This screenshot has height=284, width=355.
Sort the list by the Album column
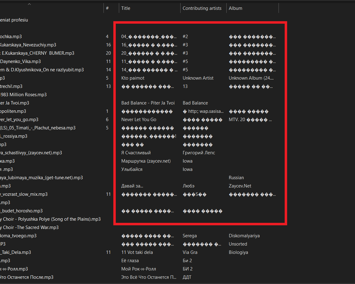click(x=235, y=8)
